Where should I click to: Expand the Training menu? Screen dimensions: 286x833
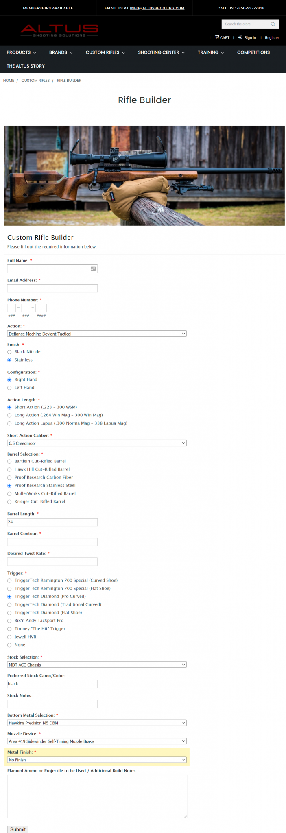click(211, 52)
